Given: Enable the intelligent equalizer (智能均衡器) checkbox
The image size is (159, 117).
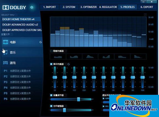Looking at the screenshot, I should (51, 51).
